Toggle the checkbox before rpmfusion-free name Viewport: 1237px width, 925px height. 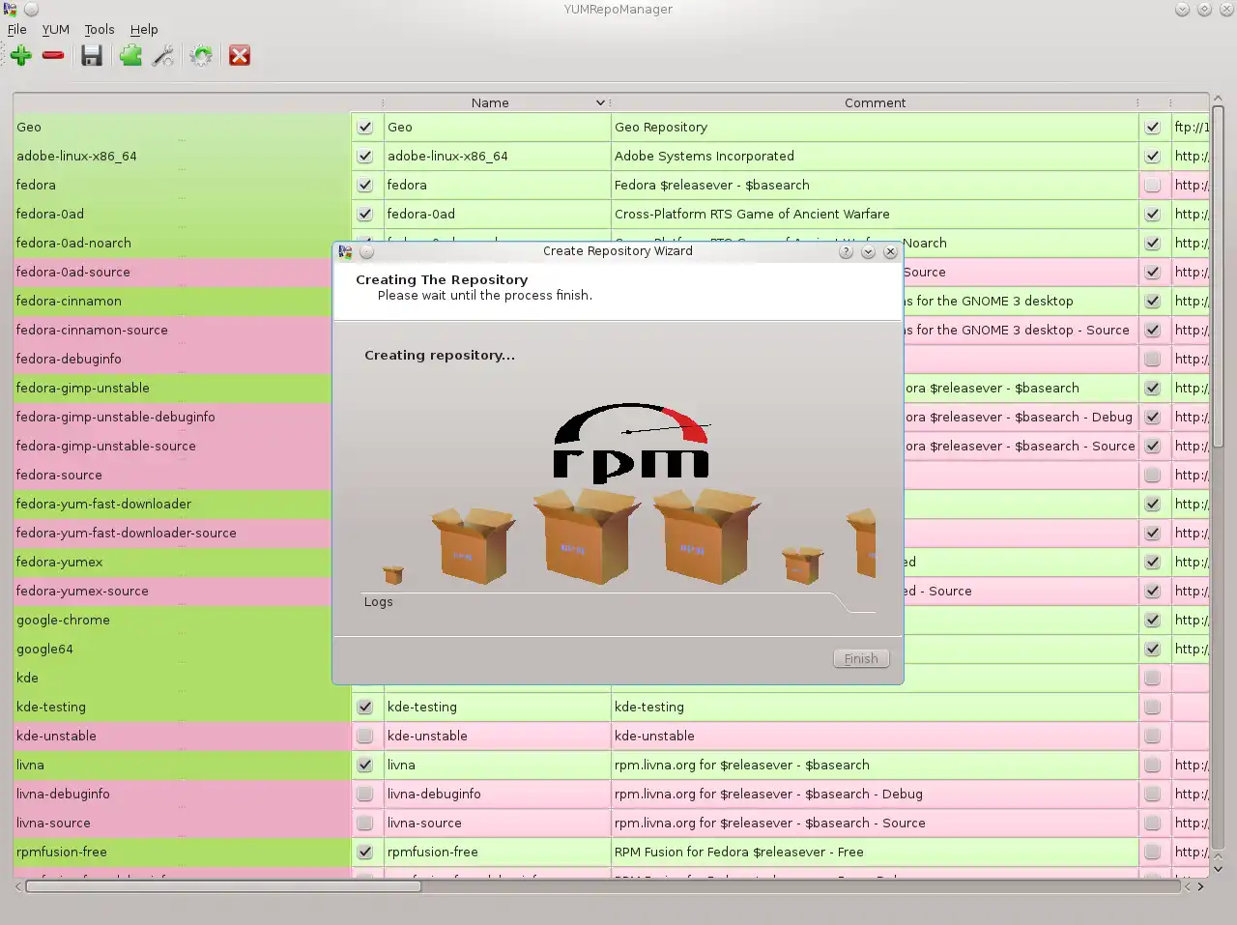tap(364, 852)
